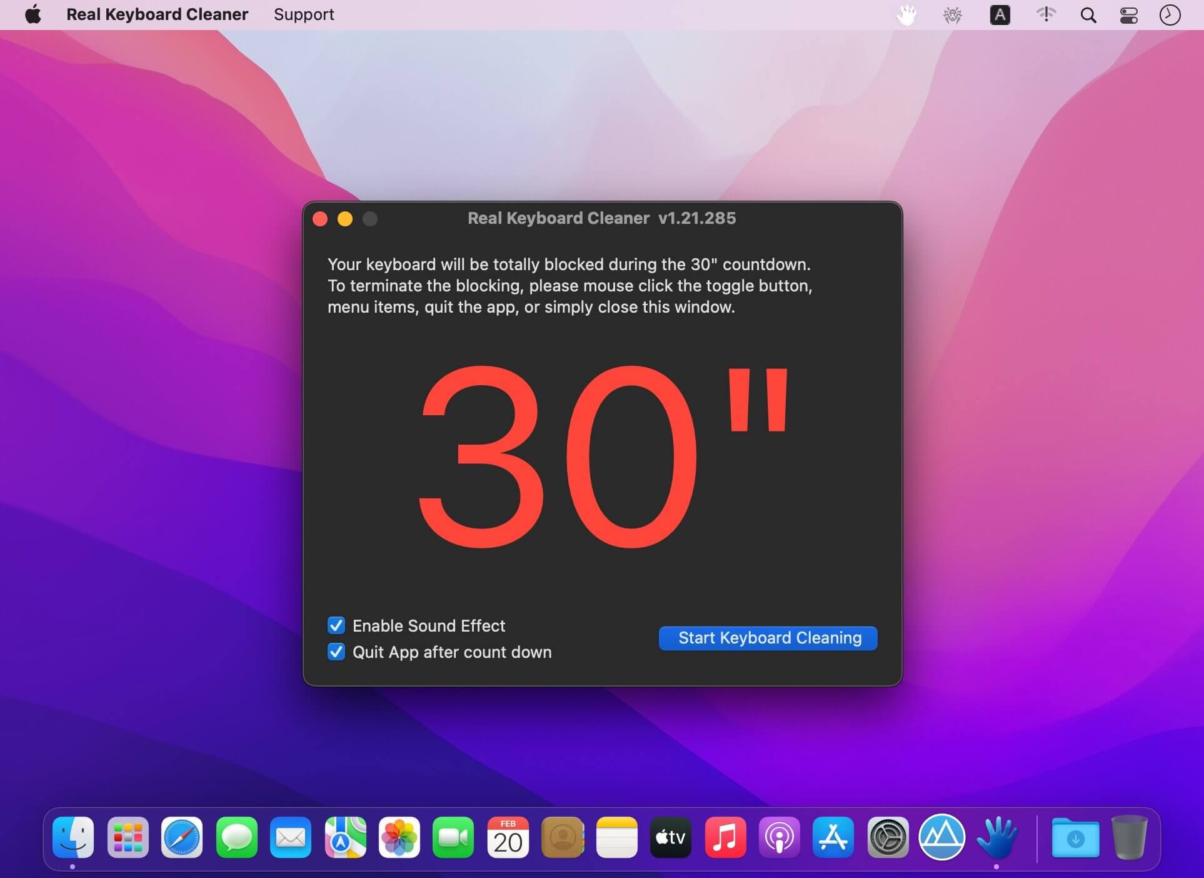
Task: Open the Apple menu
Action: (x=33, y=14)
